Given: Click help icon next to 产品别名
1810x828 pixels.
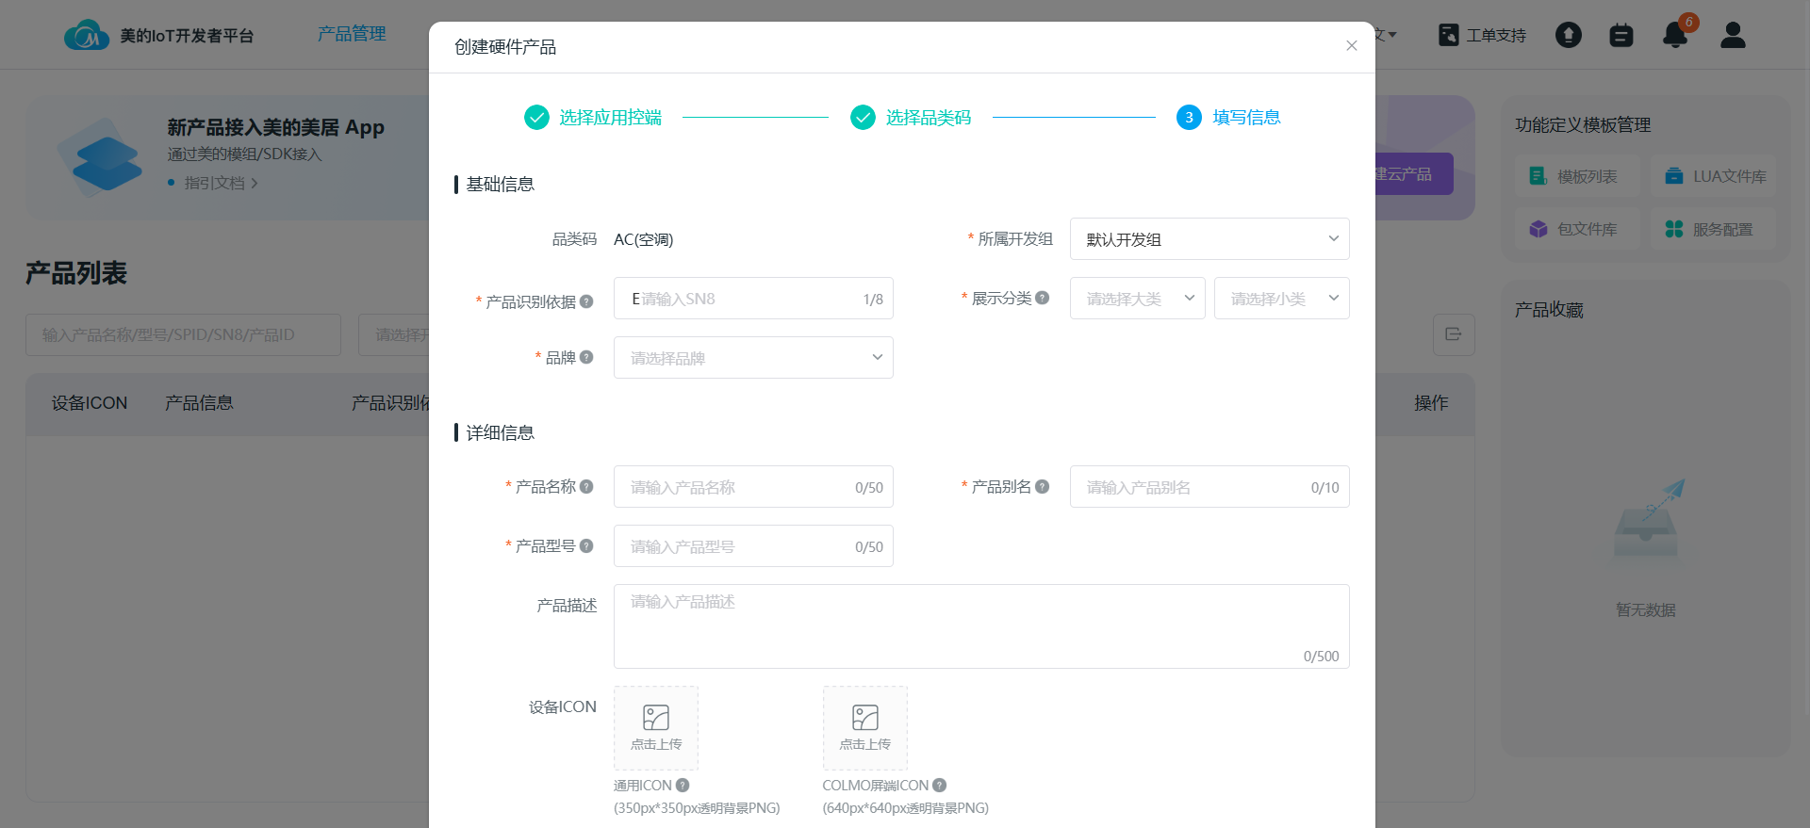Looking at the screenshot, I should [1042, 486].
